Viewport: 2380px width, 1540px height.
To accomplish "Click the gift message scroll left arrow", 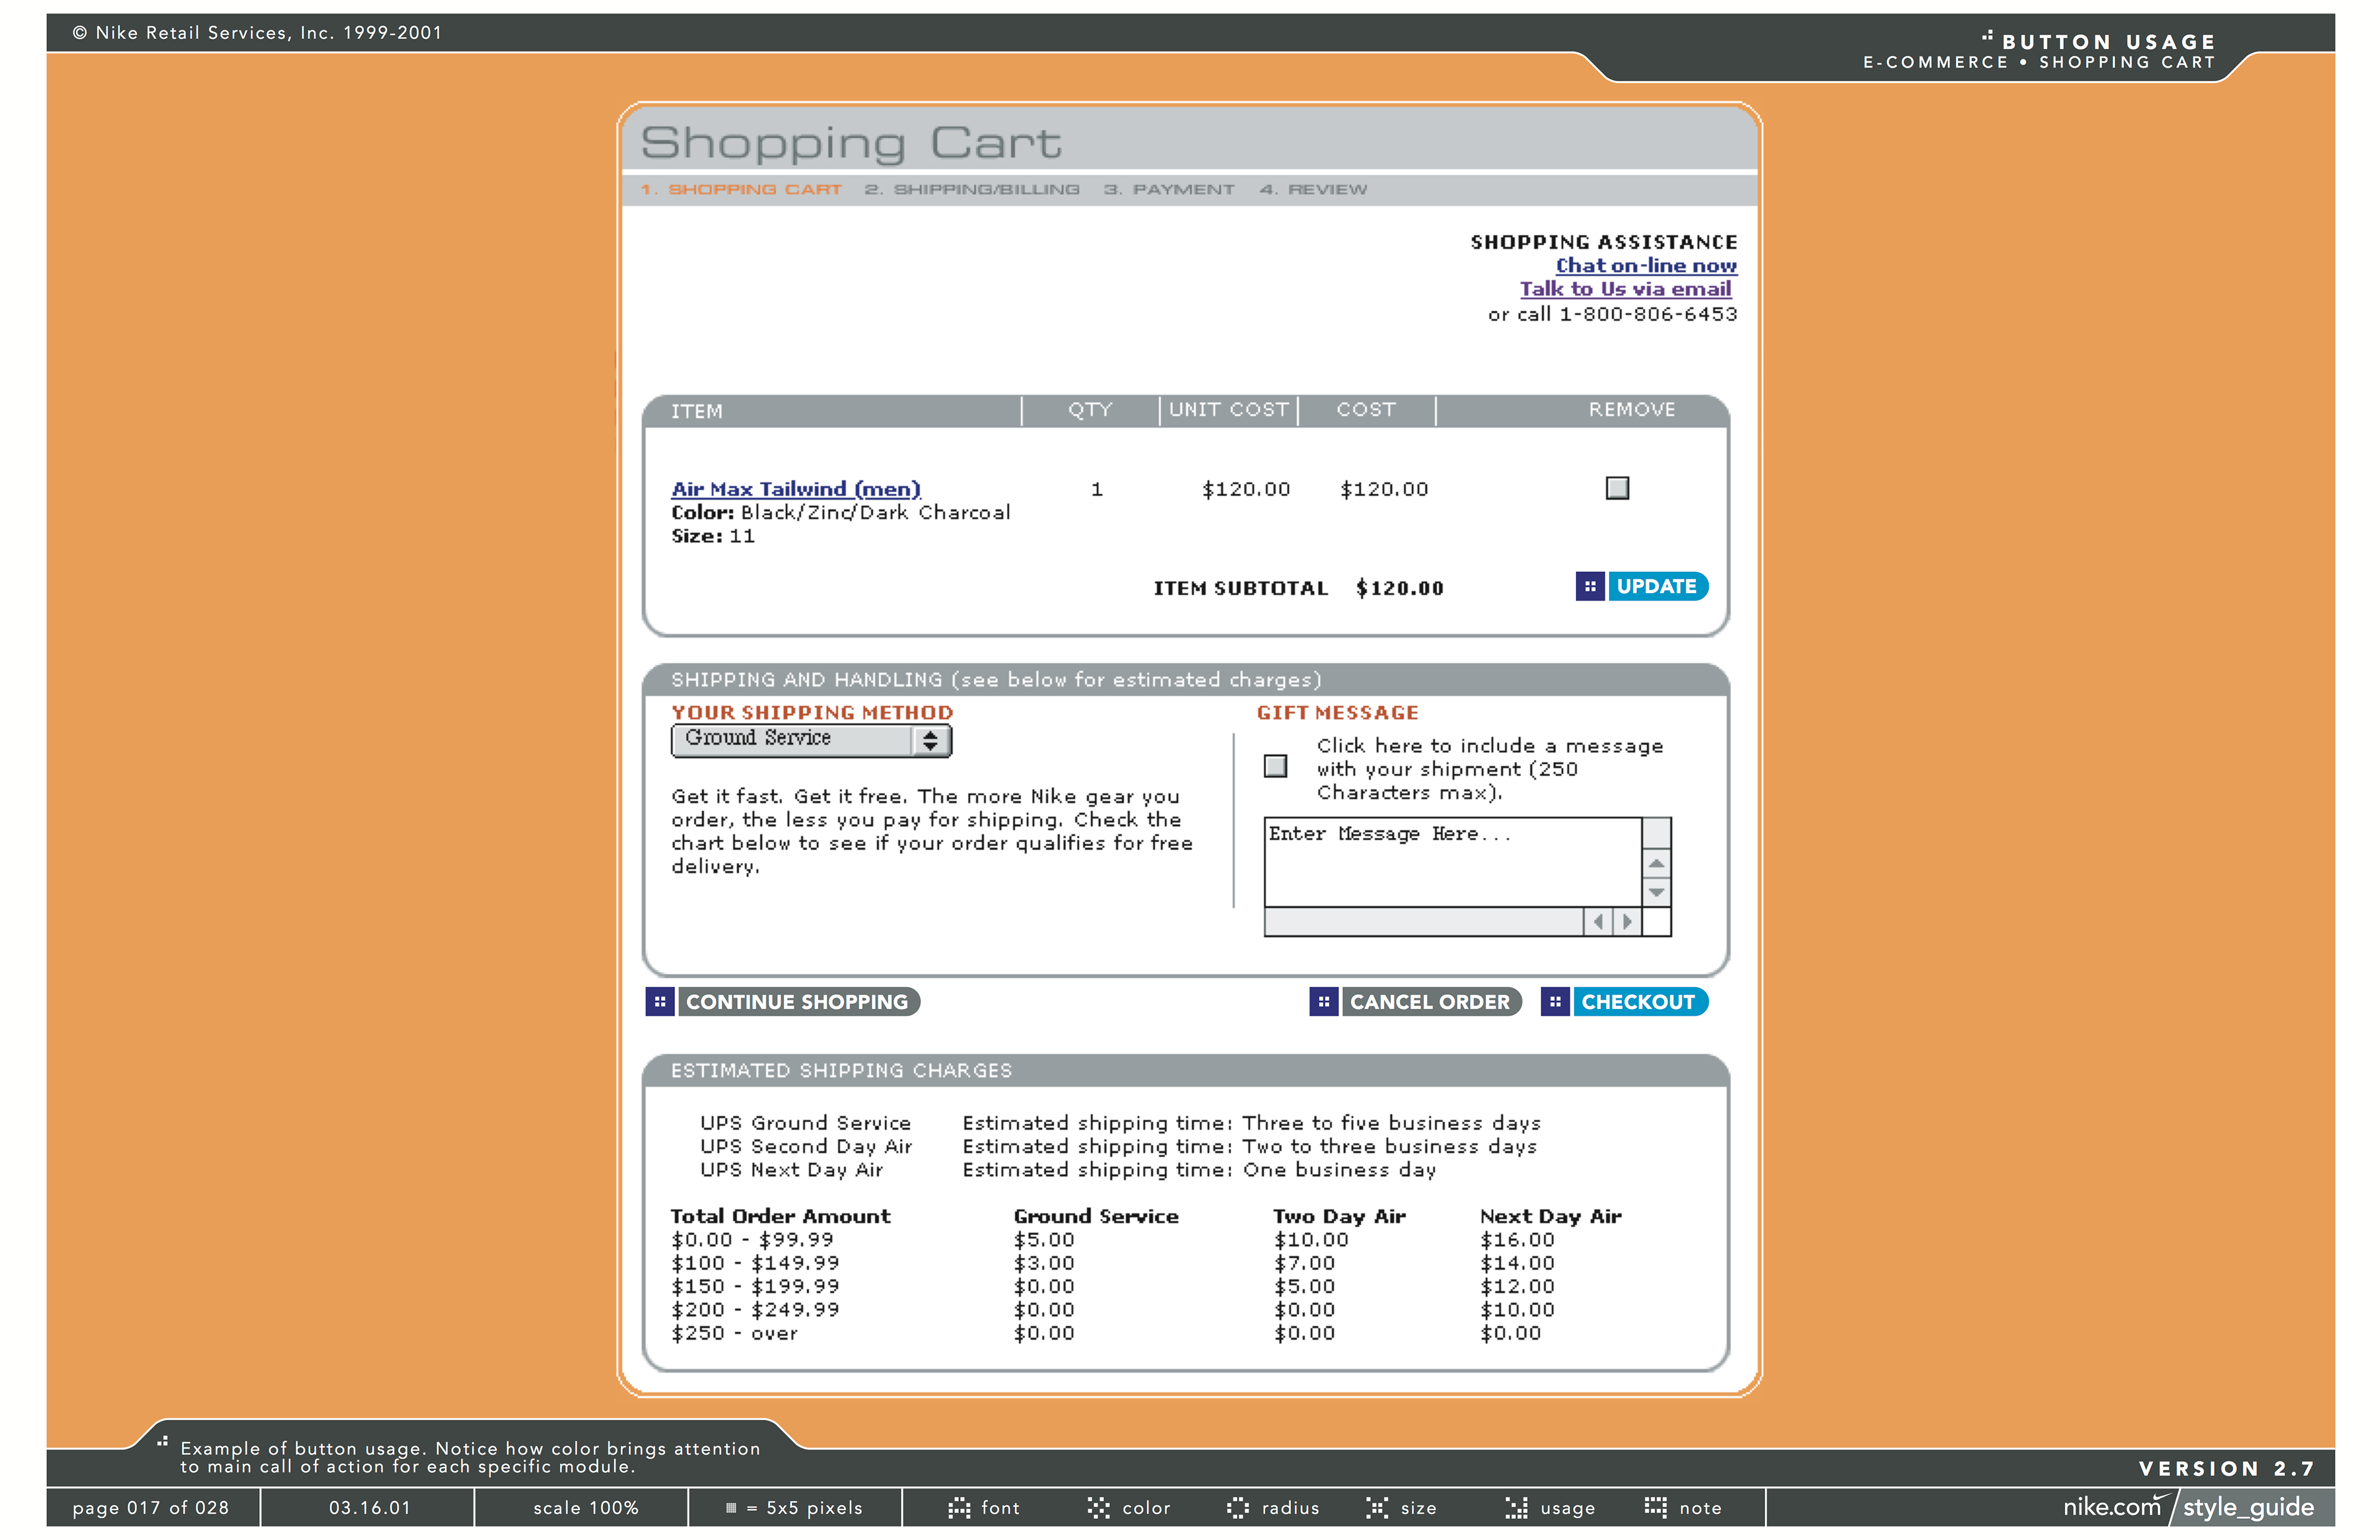I will pyautogui.click(x=1598, y=921).
